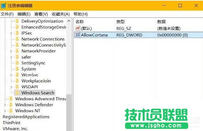This screenshot has width=203, height=131.
Task: Select the RegisteredApplications key
Action: pos(26,117)
